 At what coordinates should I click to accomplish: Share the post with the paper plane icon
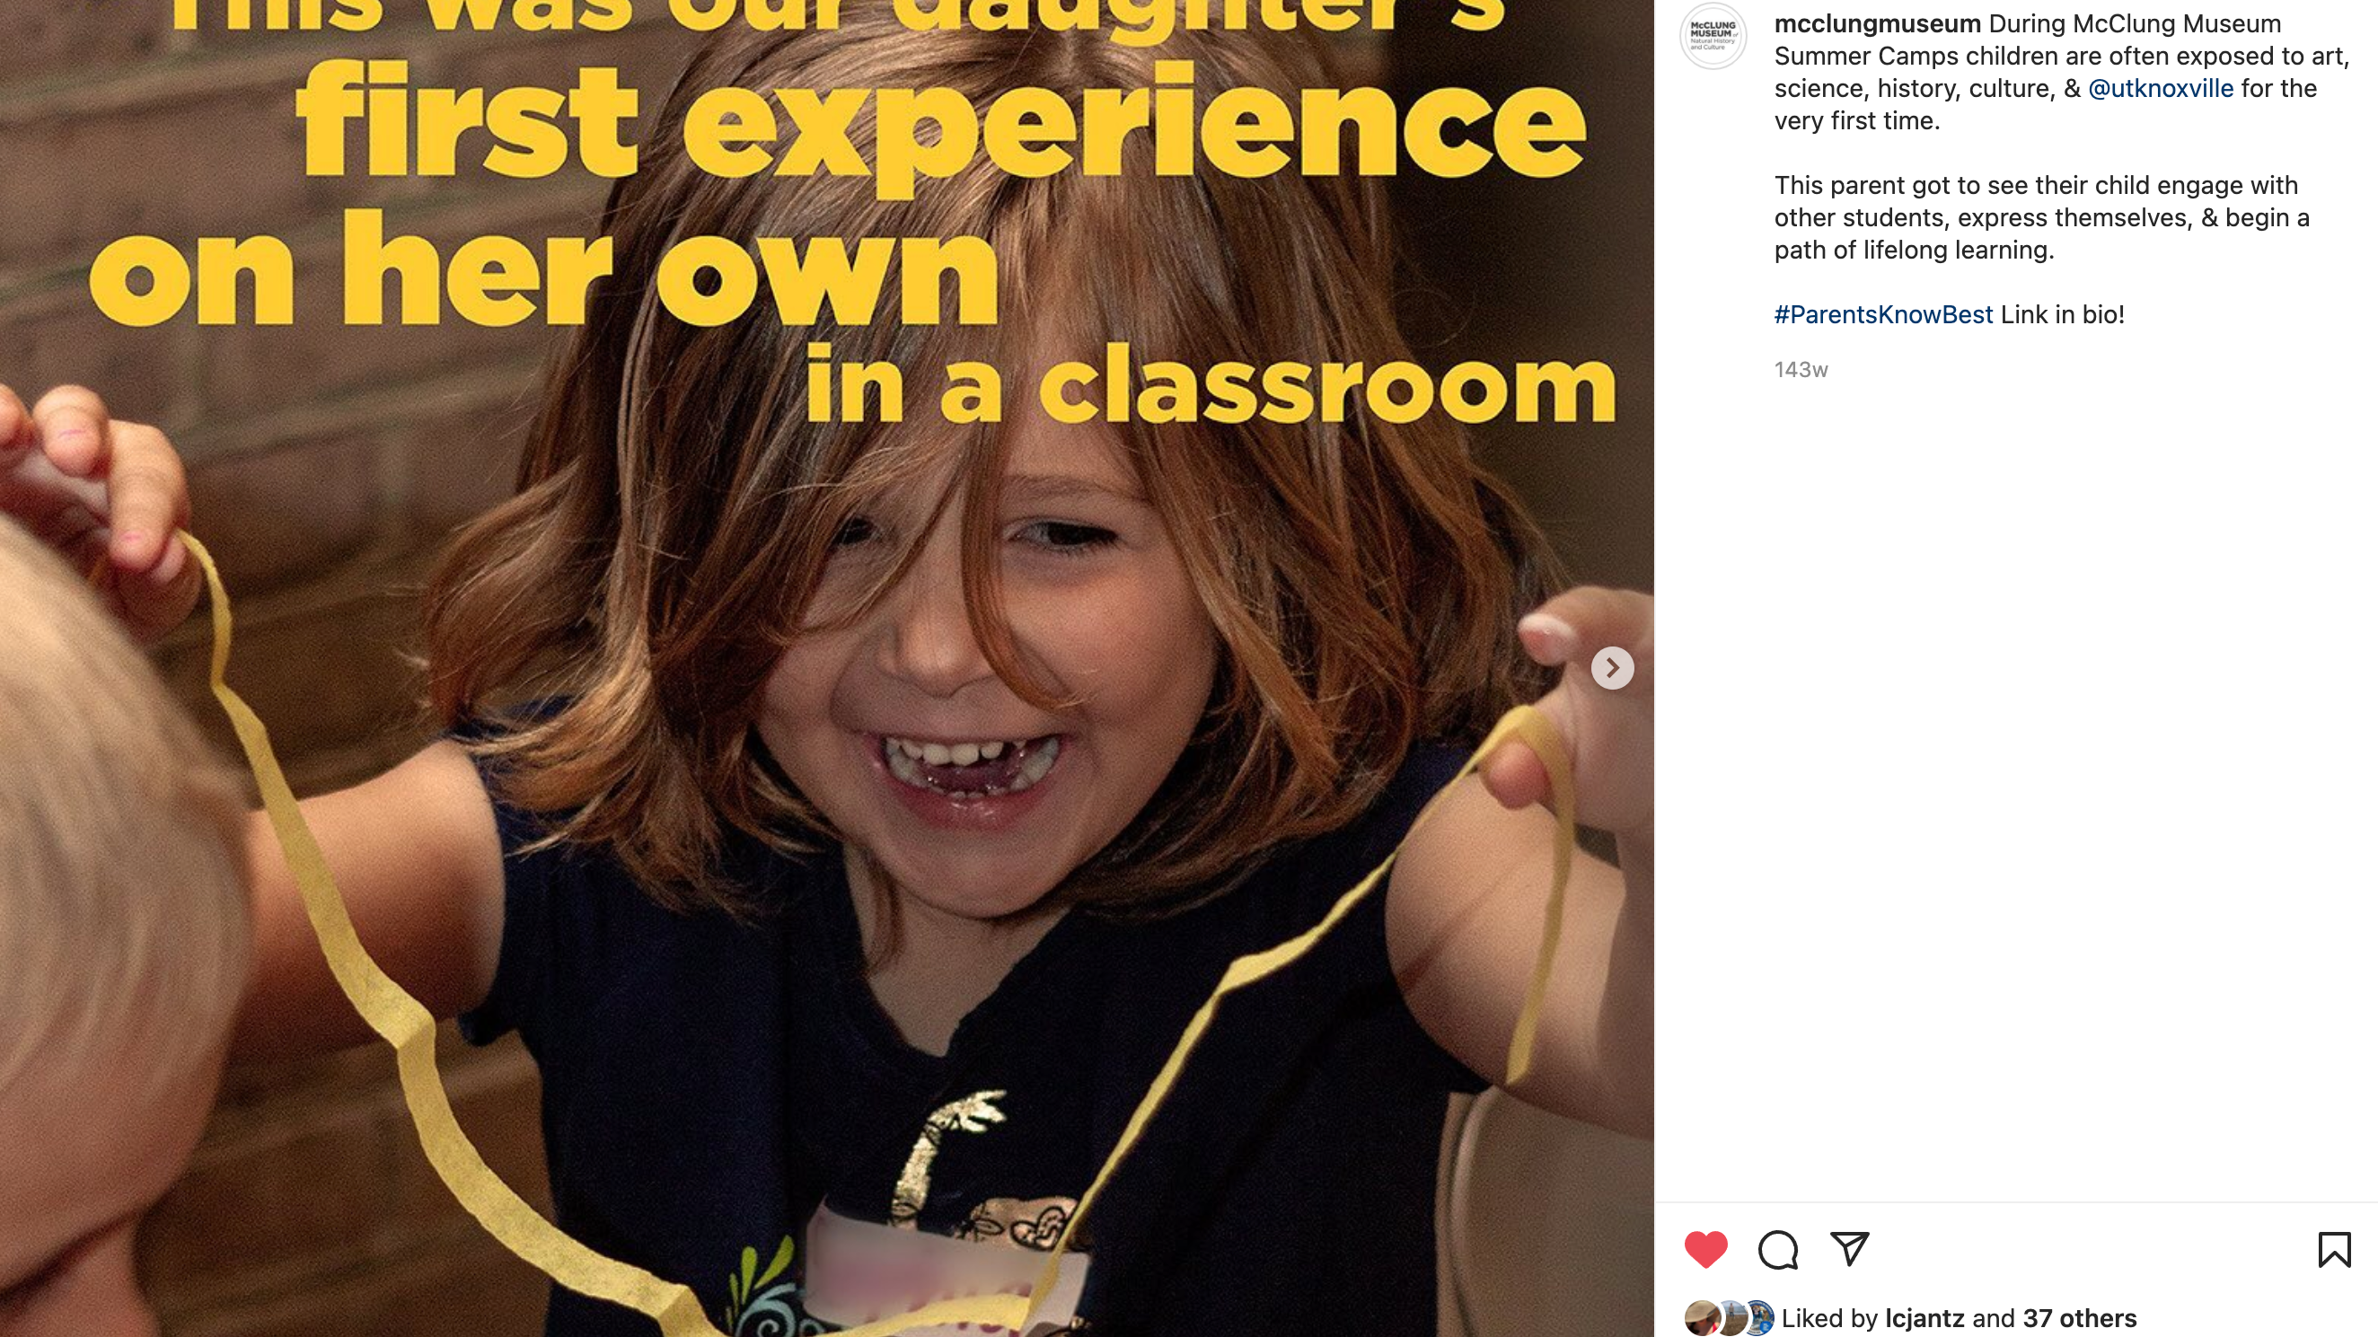1849,1249
